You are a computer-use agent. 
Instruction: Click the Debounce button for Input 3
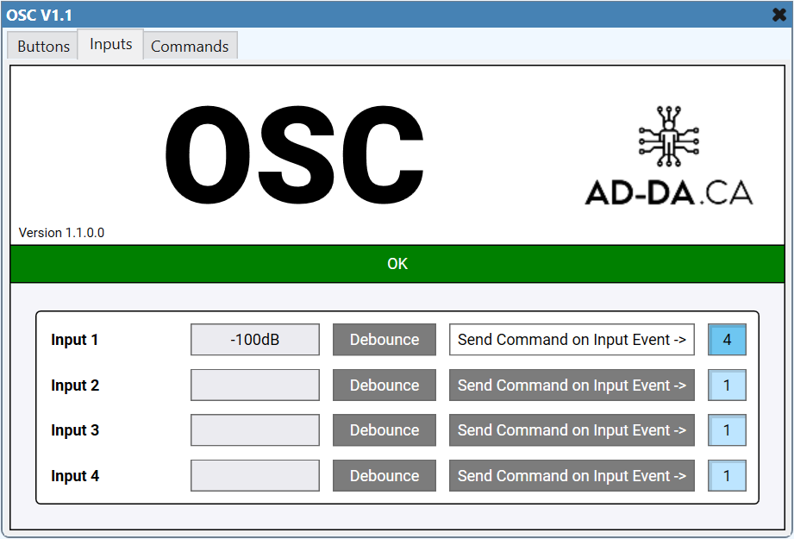point(384,429)
